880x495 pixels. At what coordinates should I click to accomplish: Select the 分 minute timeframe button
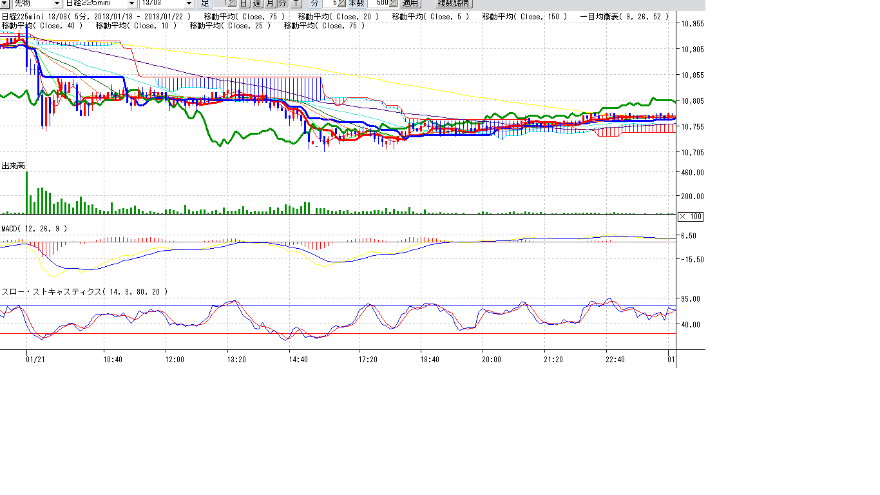(x=282, y=3)
